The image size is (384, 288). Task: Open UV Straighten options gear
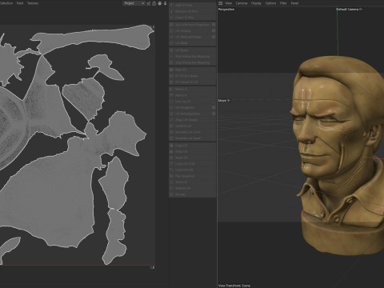(214, 107)
